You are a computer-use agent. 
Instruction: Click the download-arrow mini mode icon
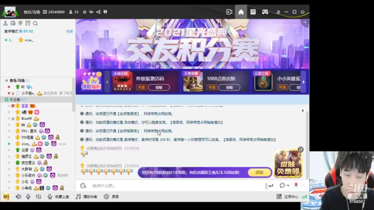click(x=278, y=12)
